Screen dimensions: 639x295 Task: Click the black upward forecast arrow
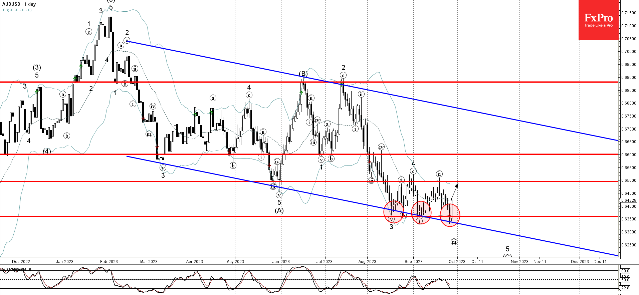[454, 191]
